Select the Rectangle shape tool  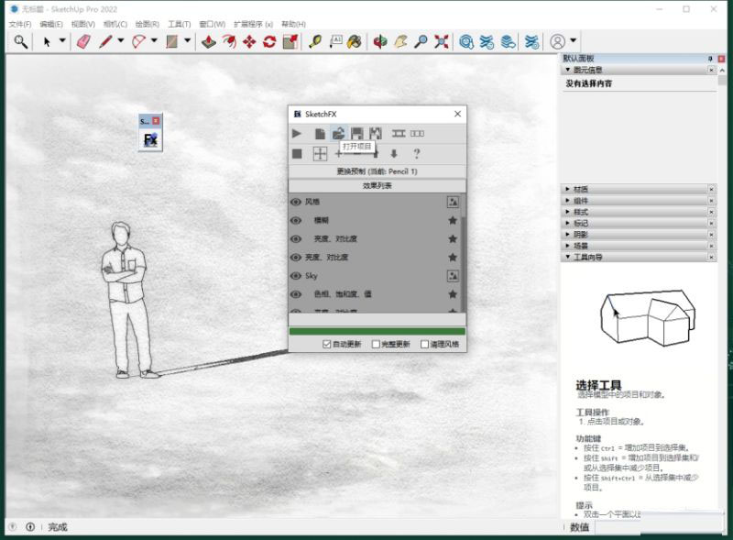[x=172, y=41]
